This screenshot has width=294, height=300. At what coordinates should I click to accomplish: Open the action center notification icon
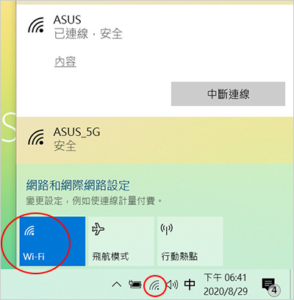pyautogui.click(x=270, y=285)
